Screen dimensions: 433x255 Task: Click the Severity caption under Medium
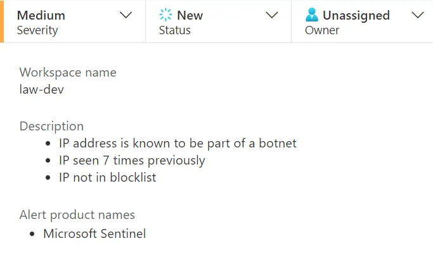click(x=37, y=30)
